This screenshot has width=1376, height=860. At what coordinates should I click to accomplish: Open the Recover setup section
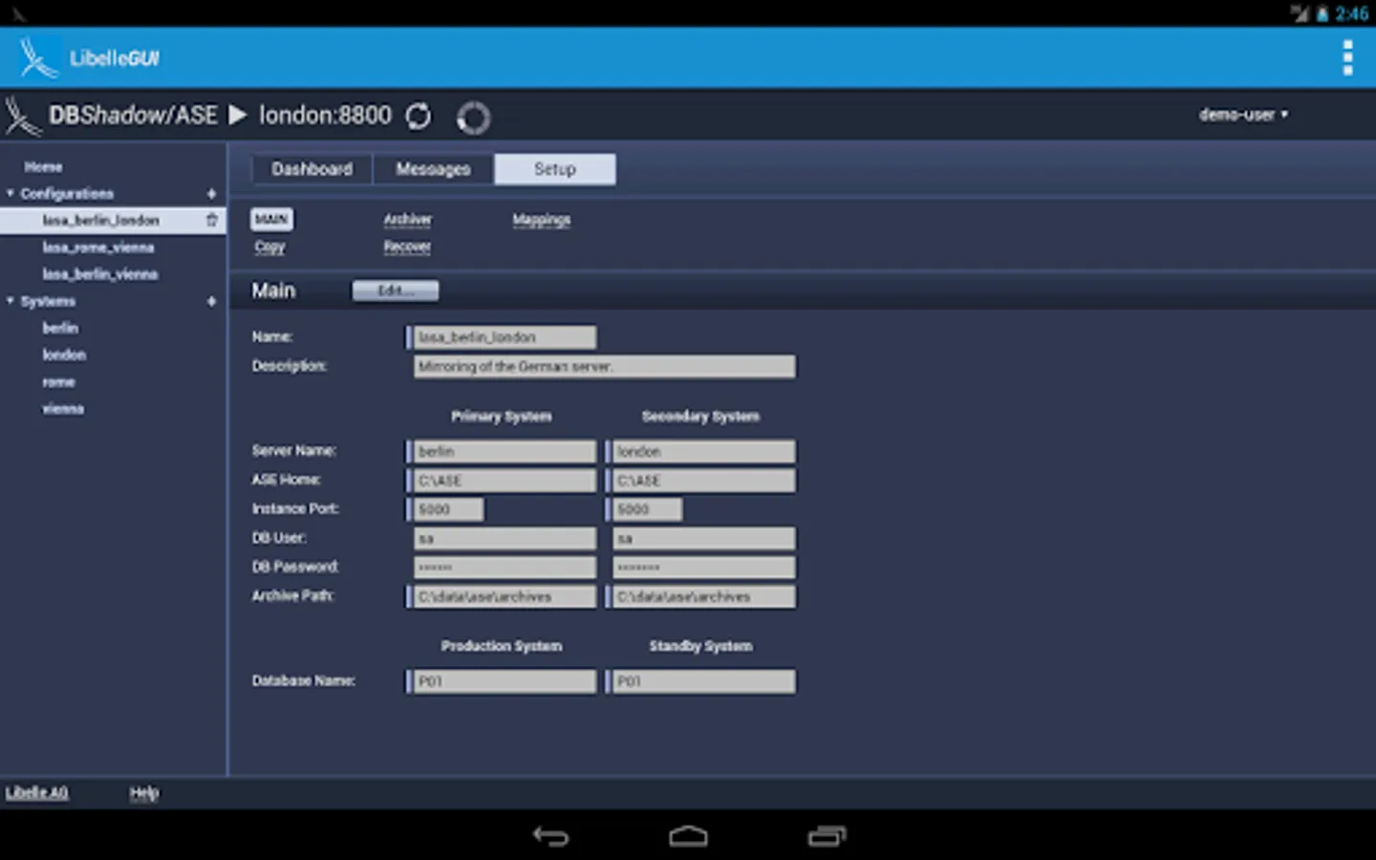point(407,247)
